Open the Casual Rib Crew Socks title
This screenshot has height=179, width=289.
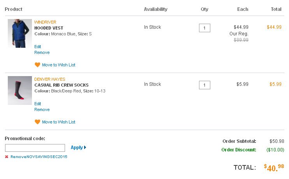coord(62,85)
